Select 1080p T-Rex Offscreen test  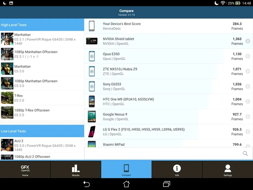click(42, 113)
